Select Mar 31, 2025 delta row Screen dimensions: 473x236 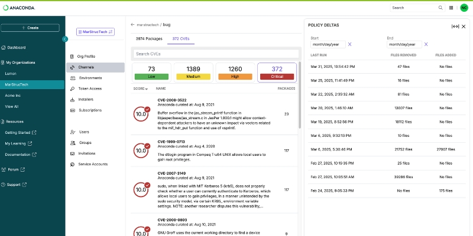[x=387, y=67]
